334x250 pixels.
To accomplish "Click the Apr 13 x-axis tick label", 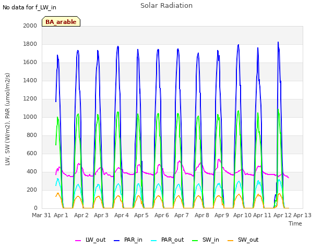I will (x=302, y=215).
